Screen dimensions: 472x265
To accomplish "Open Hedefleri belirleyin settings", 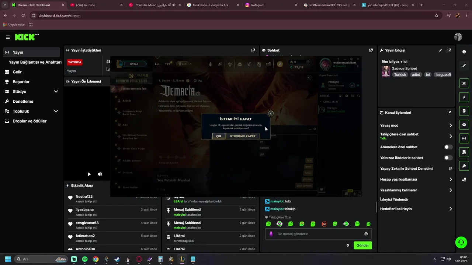I will [416, 209].
